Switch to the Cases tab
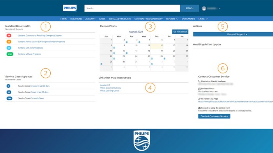Viewport: 273px width, 153px height. [x=102, y=19]
